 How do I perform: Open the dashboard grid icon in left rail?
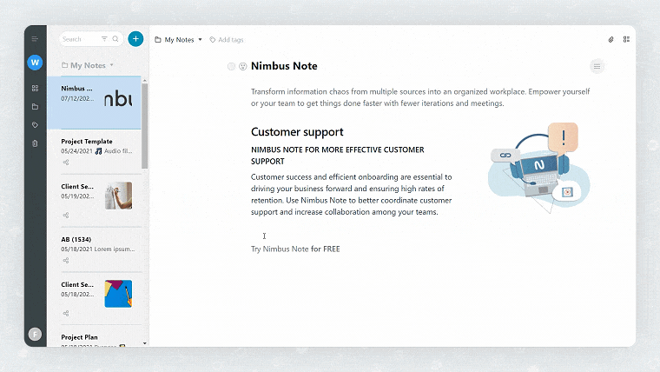click(x=35, y=88)
